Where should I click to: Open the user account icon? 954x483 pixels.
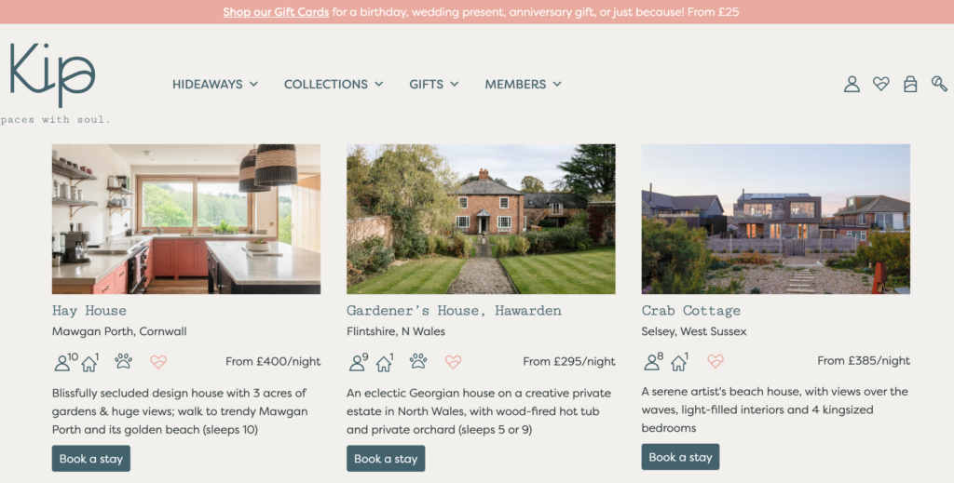[x=852, y=84]
